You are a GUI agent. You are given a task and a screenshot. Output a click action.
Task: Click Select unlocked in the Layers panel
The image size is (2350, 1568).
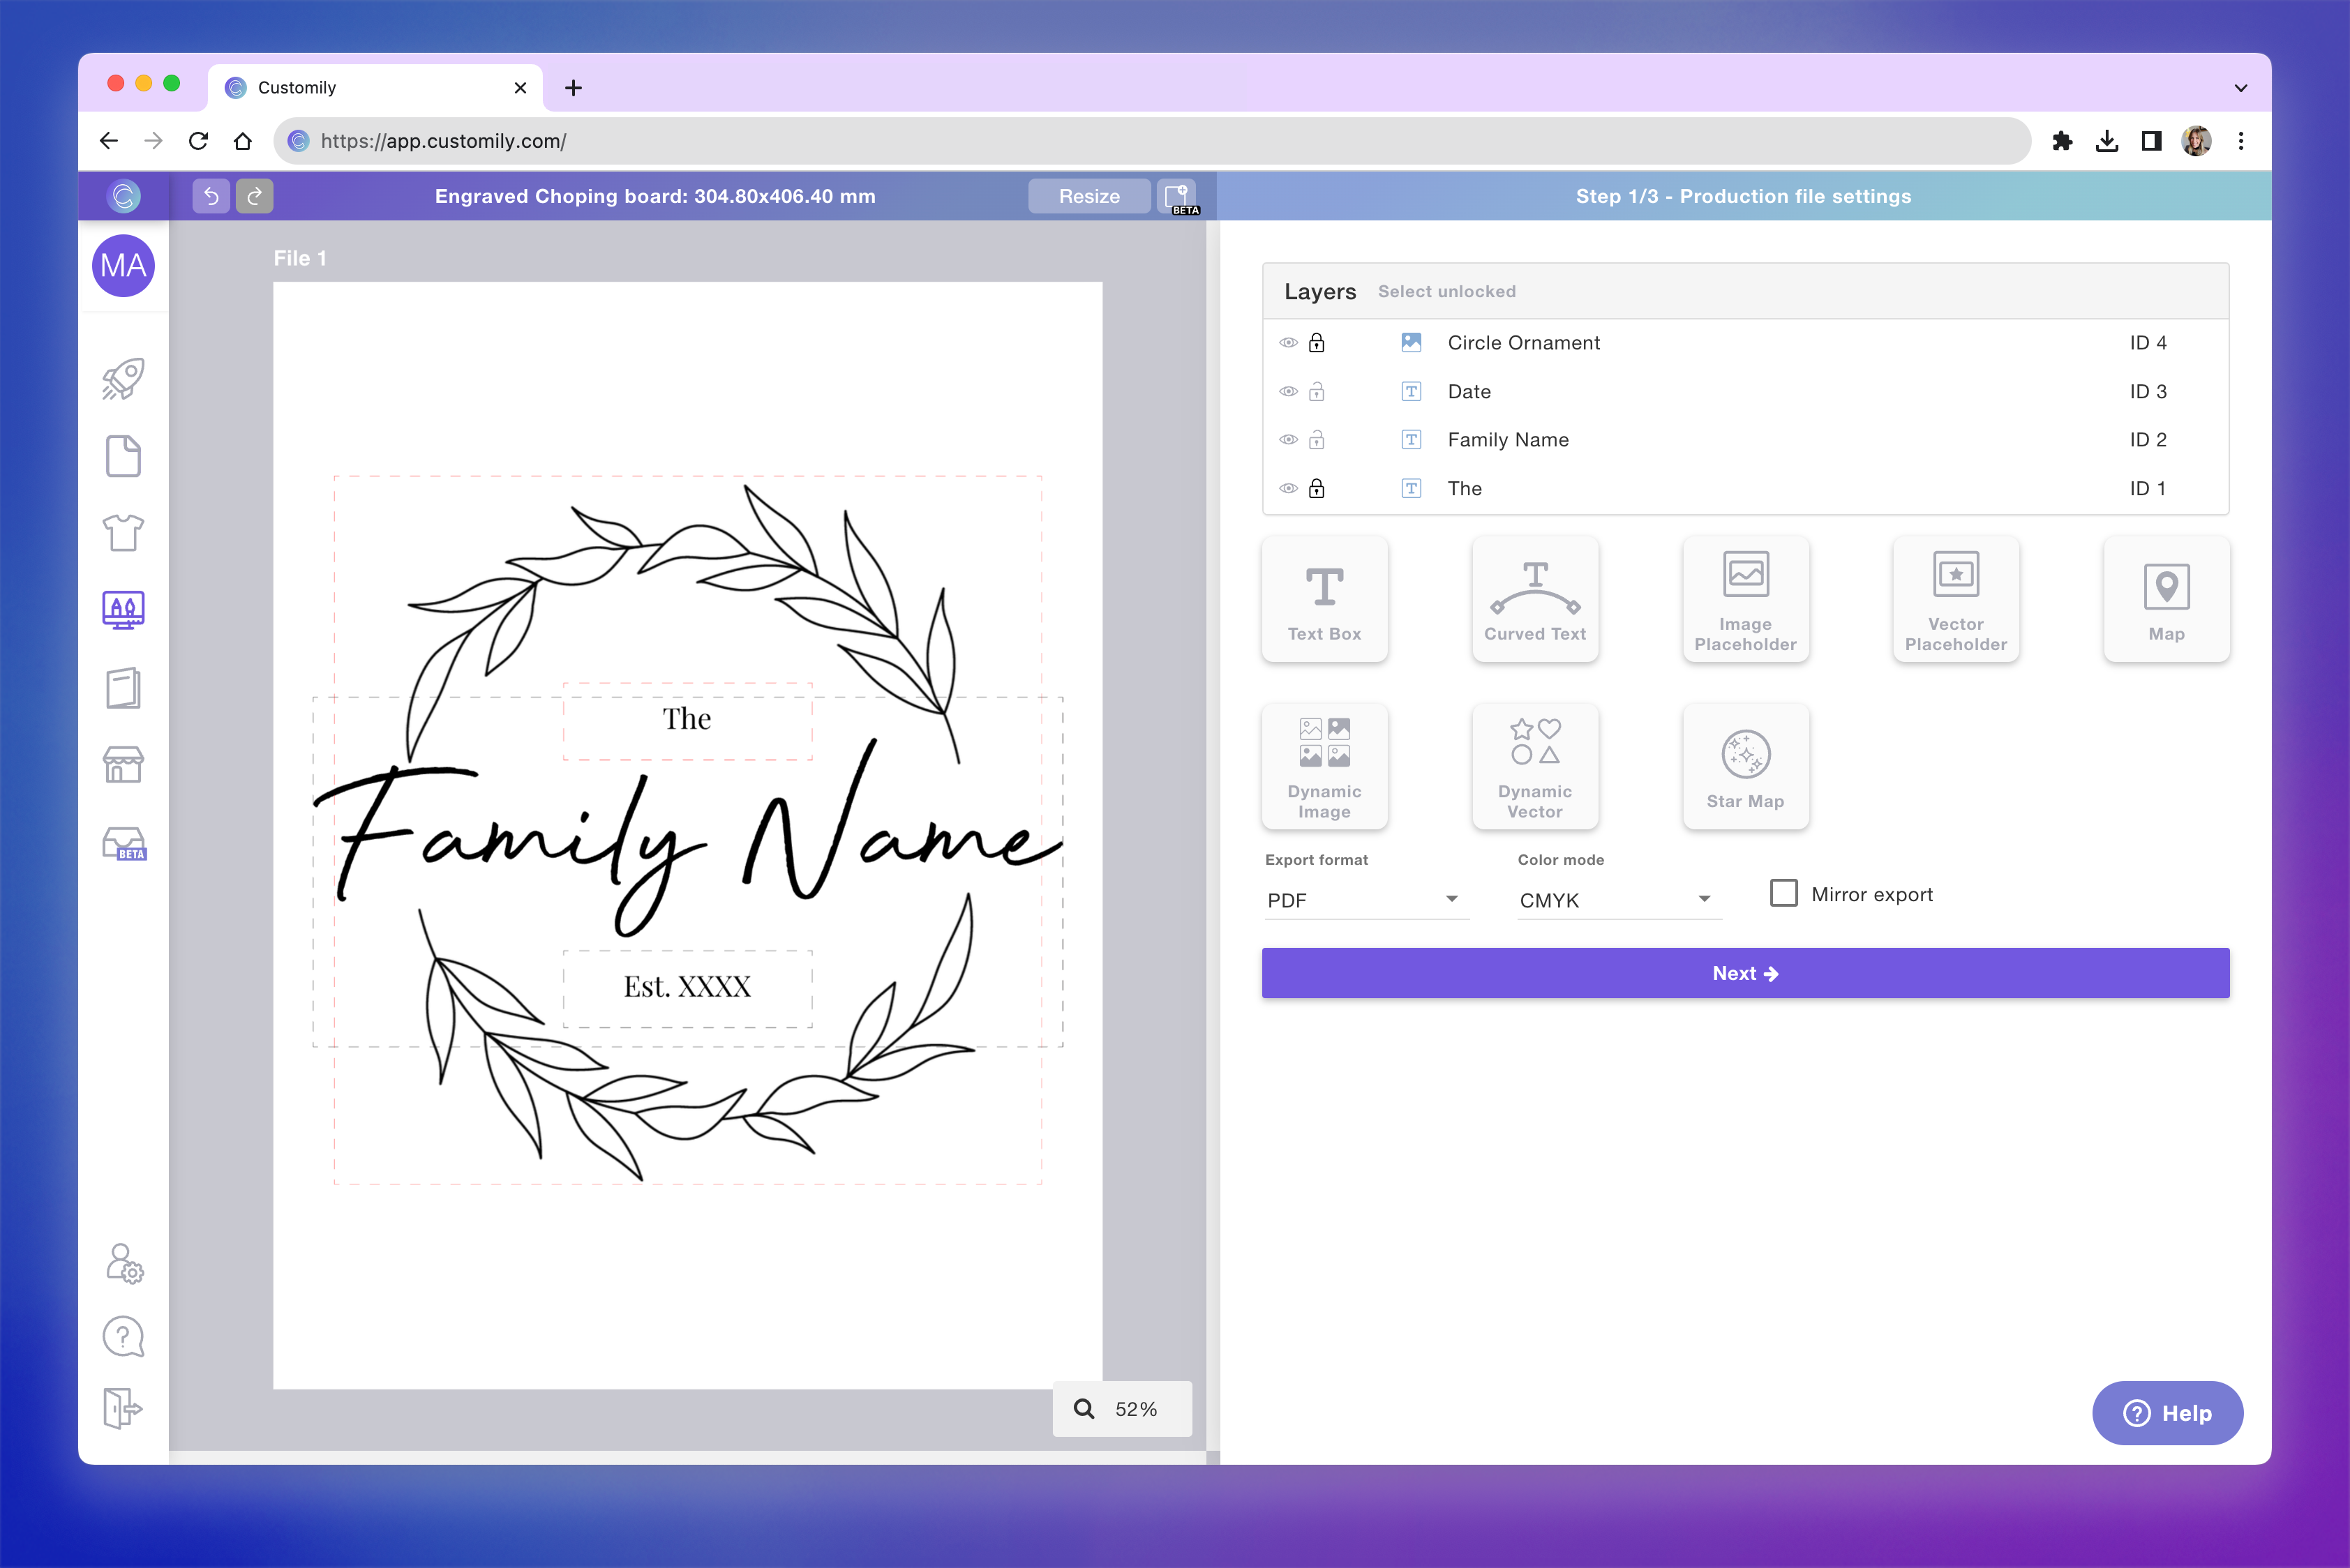coord(1446,291)
